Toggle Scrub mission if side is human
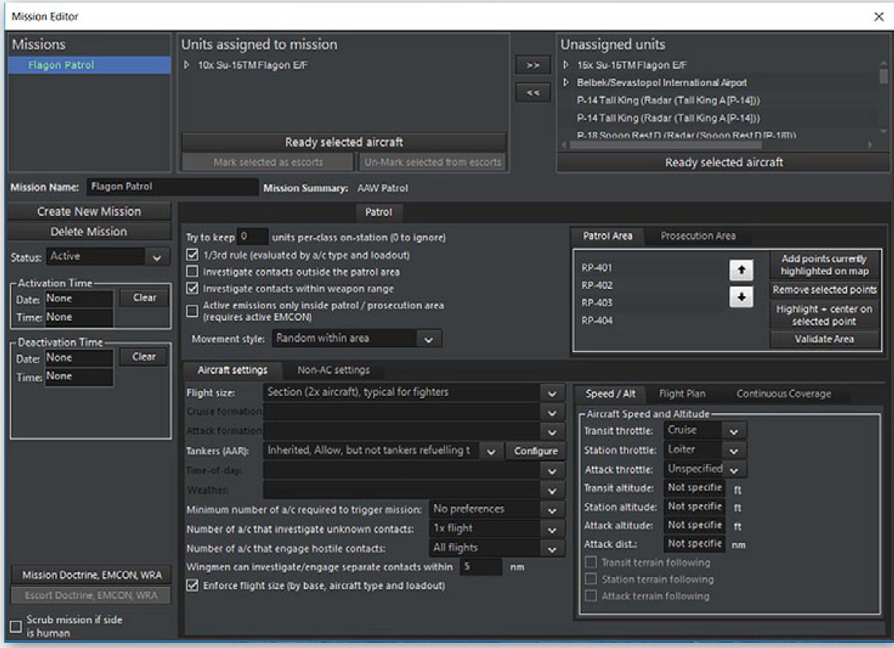894x648 pixels. click(16, 626)
